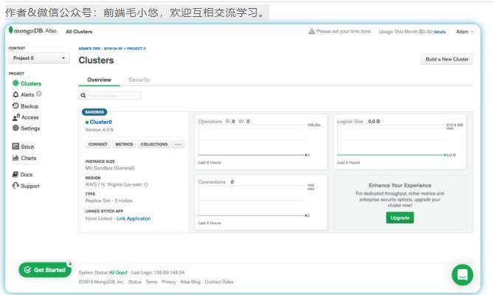The height and width of the screenshot is (295, 493).
Task: Switch to the Overview tab
Action: click(x=99, y=80)
